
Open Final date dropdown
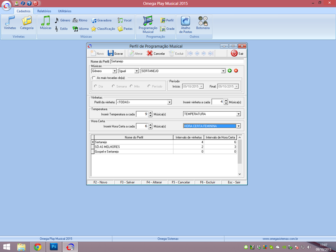tap(236, 87)
